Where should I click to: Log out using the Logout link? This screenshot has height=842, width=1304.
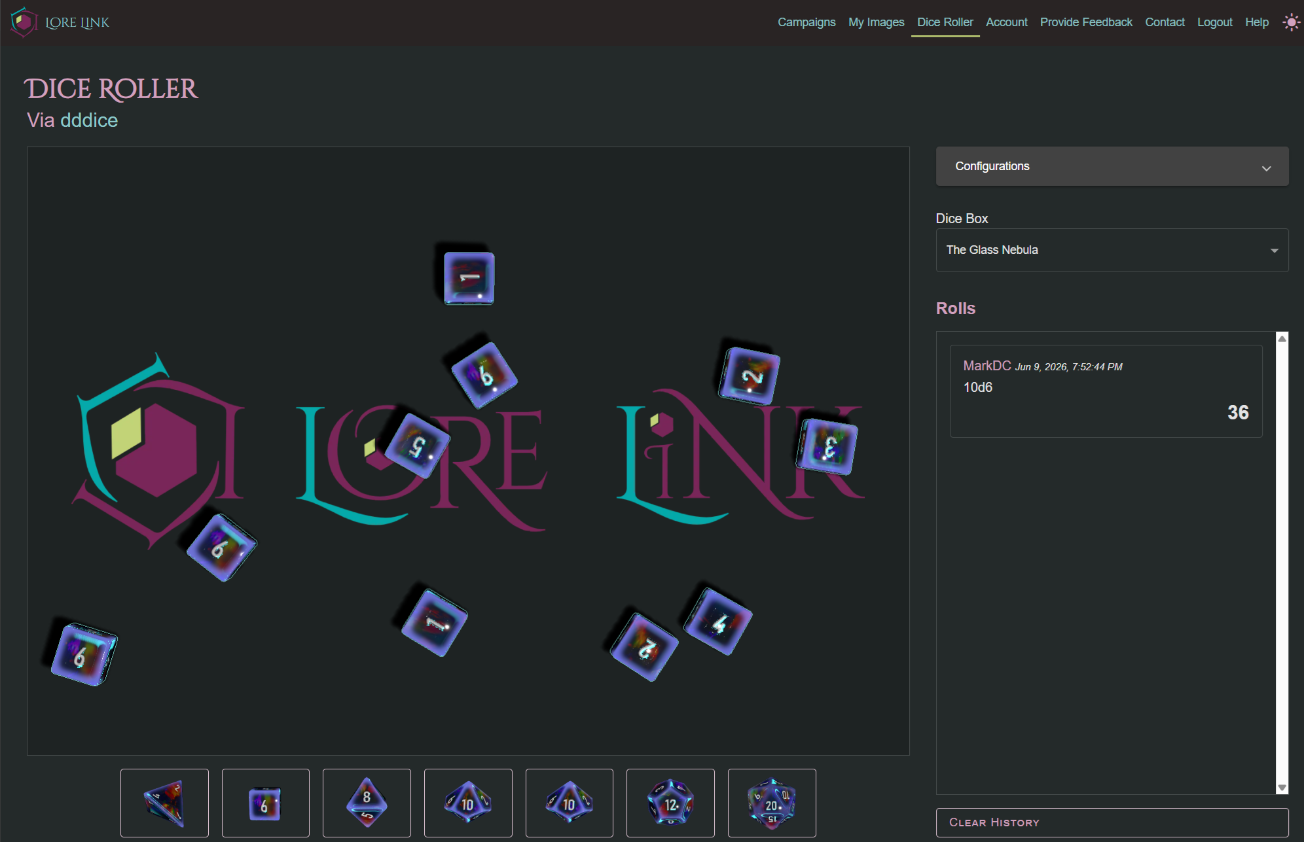click(x=1215, y=22)
